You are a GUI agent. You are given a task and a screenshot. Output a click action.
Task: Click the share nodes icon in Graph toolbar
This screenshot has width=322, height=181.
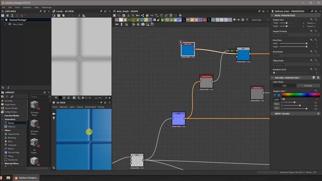[142, 16]
